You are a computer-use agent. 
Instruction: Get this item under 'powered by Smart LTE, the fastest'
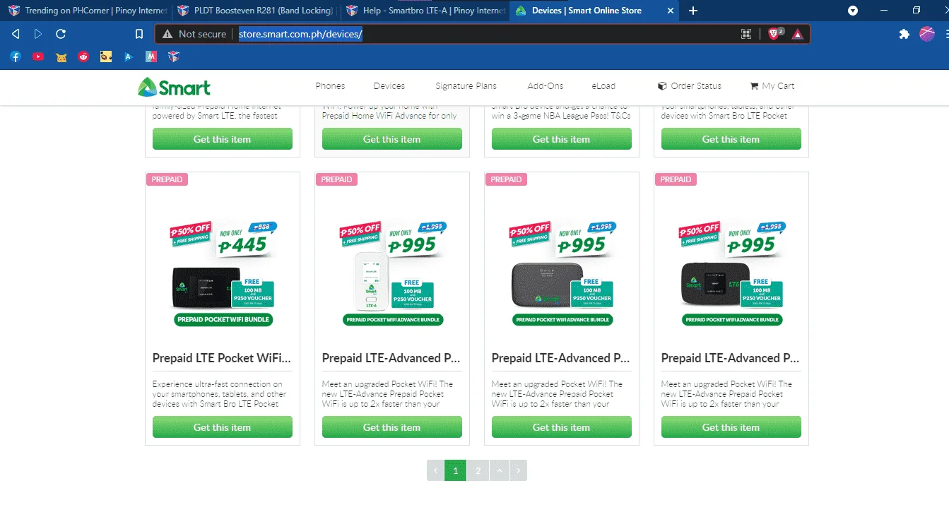(223, 139)
